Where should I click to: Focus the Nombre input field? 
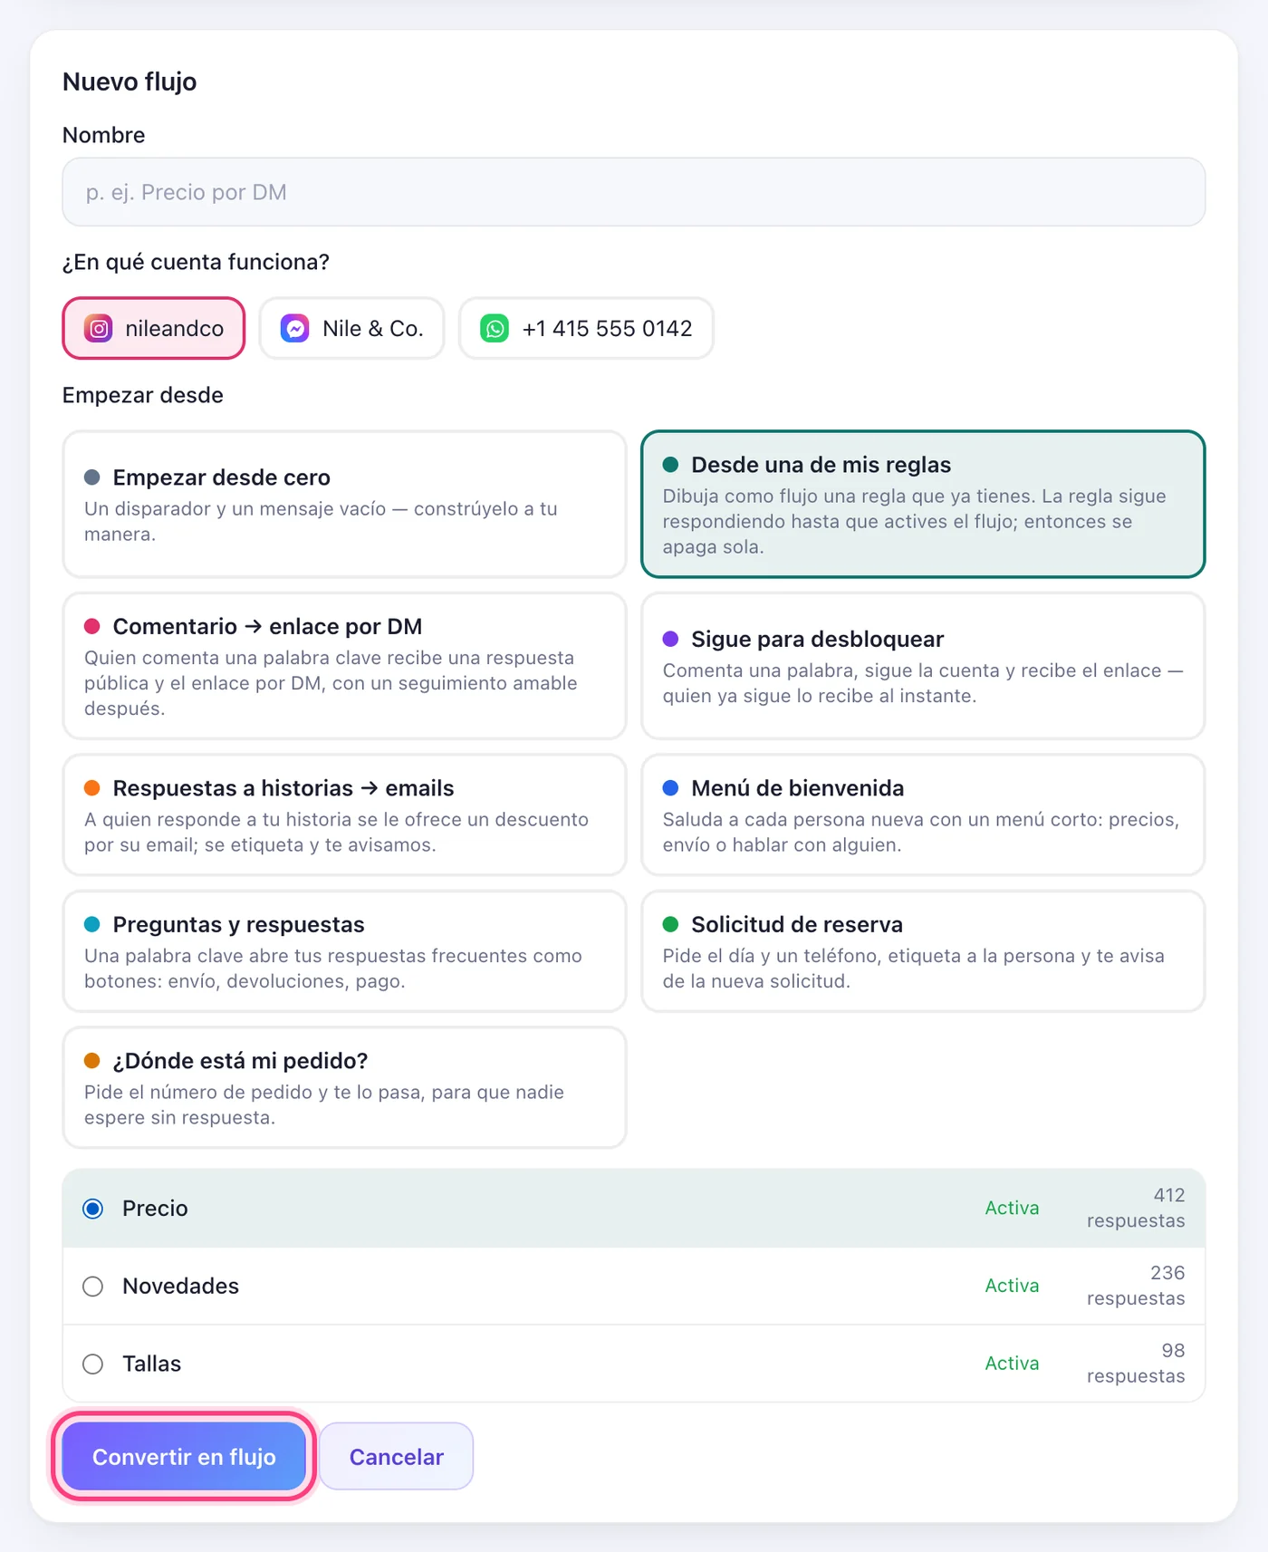click(x=634, y=192)
